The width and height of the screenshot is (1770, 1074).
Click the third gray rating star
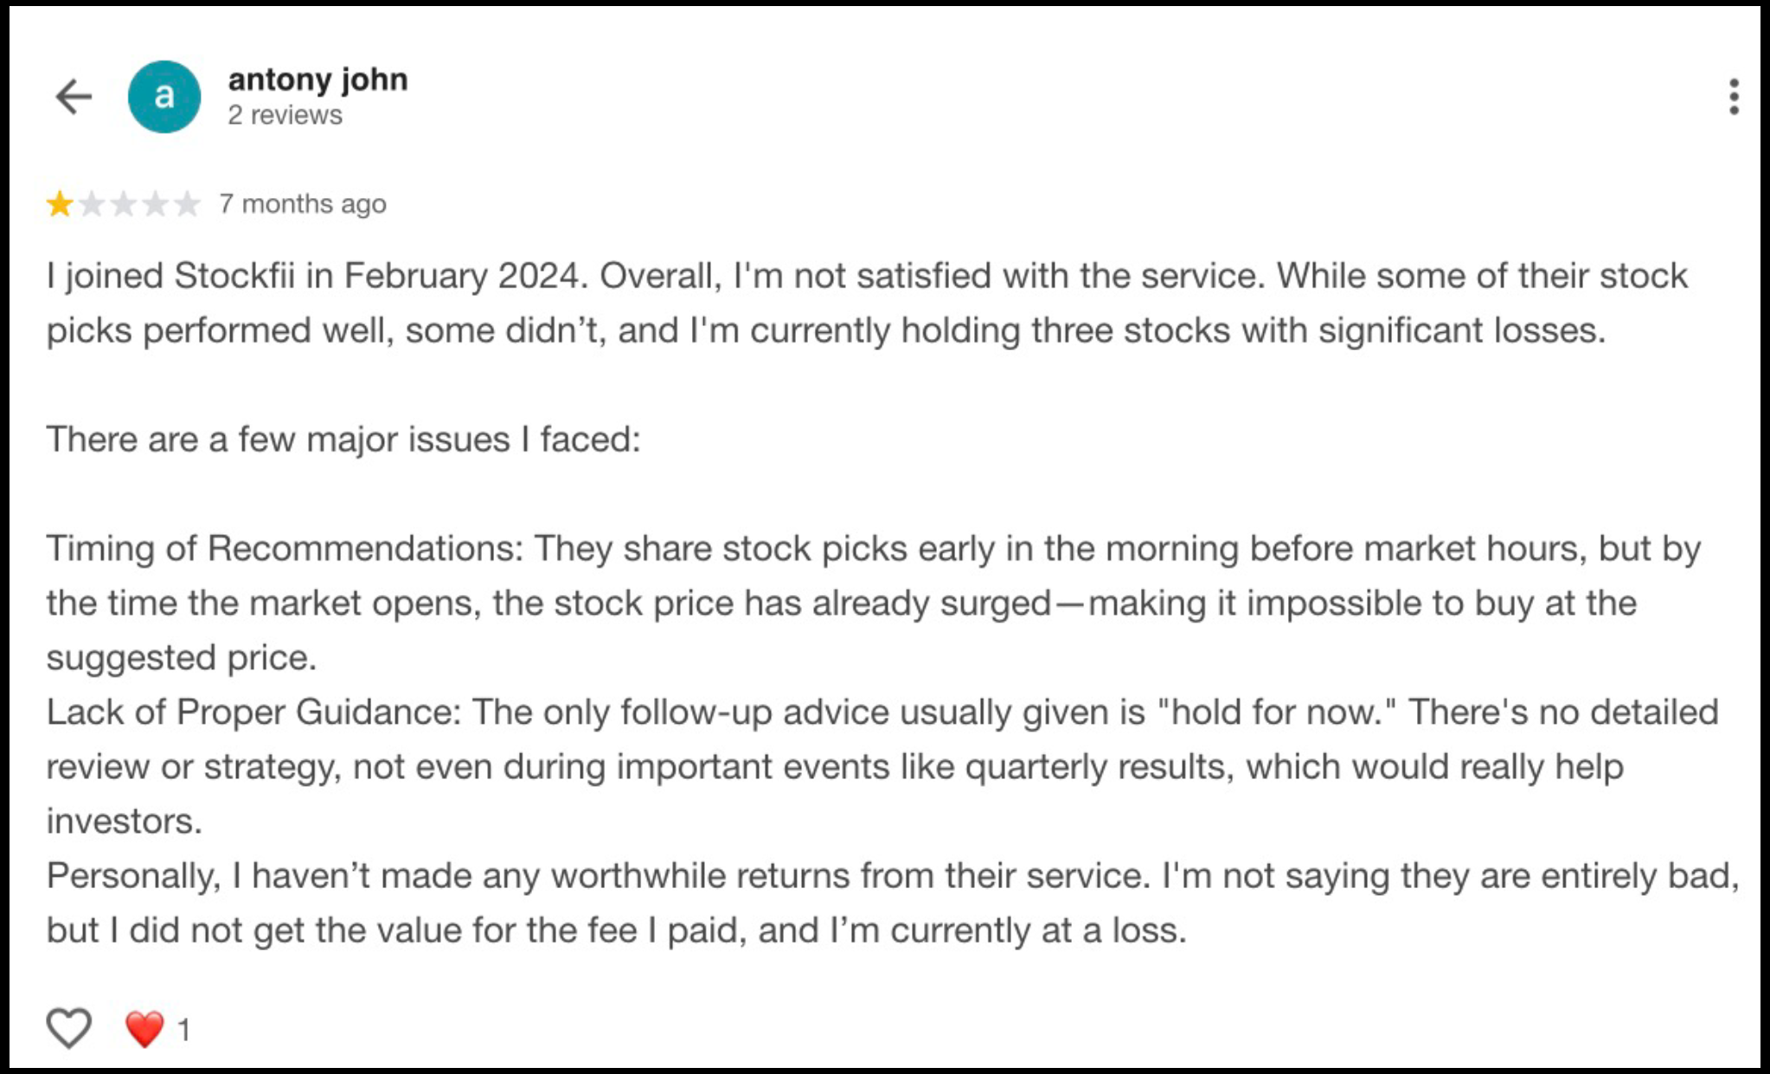click(x=124, y=204)
